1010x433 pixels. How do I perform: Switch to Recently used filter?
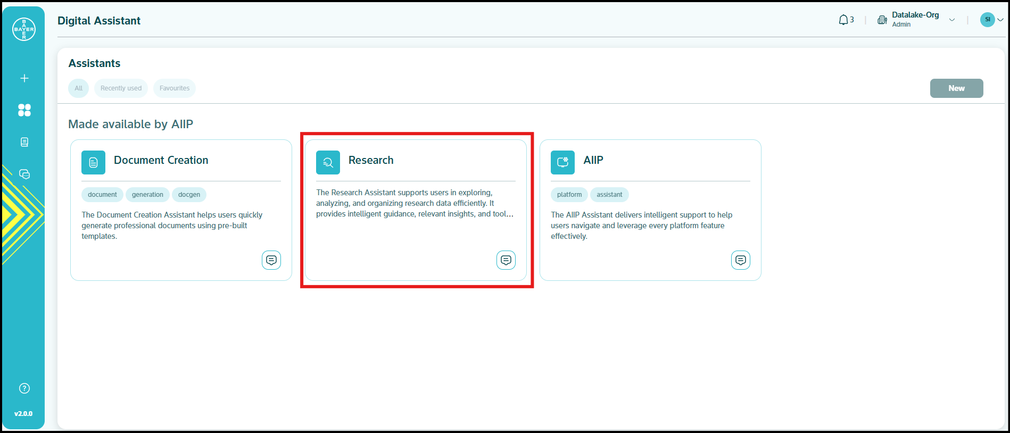pos(121,88)
